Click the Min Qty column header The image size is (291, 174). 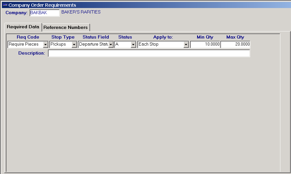(205, 37)
